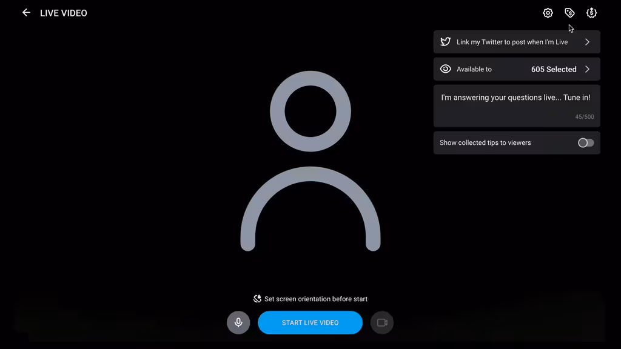This screenshot has height=349, width=621.
Task: Click the Available to label
Action: pyautogui.click(x=474, y=69)
